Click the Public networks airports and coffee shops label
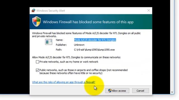Image resolution: width=179 pixels, height=100 pixels. point(83,72)
